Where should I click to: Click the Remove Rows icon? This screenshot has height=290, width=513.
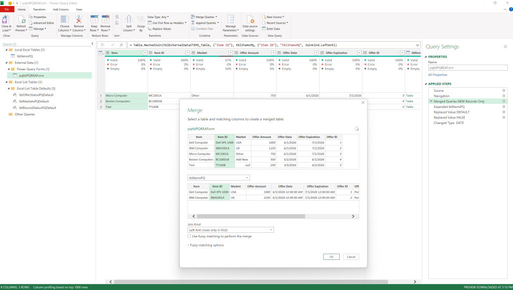tap(105, 20)
